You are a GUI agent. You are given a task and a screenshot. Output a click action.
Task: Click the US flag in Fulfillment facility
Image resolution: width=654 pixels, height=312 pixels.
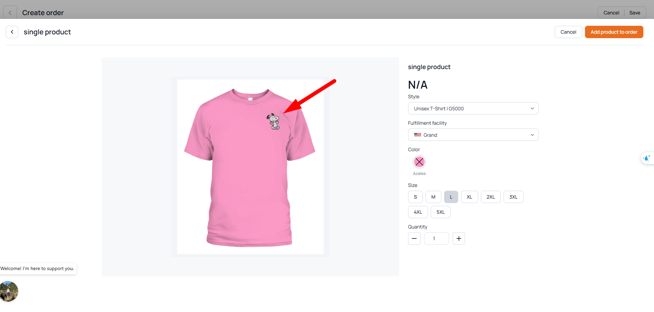pos(417,135)
